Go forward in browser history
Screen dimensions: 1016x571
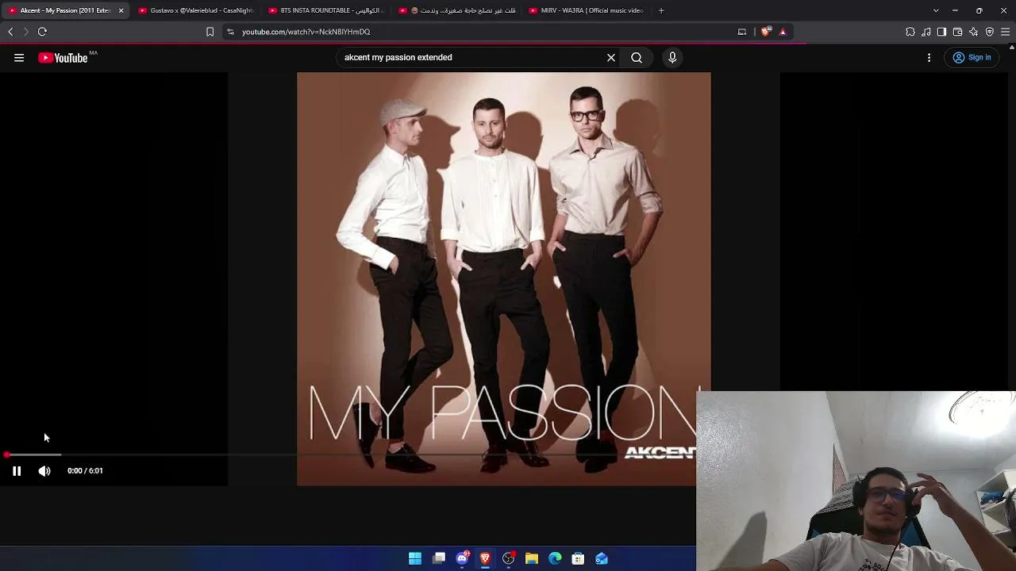click(x=25, y=32)
